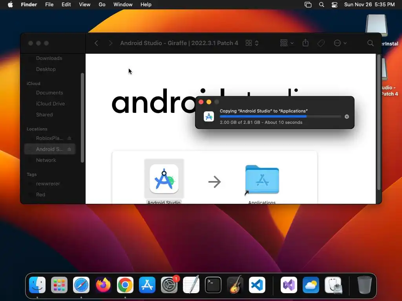The width and height of the screenshot is (402, 301).
Task: Open Control Center in the menu bar
Action: click(334, 5)
